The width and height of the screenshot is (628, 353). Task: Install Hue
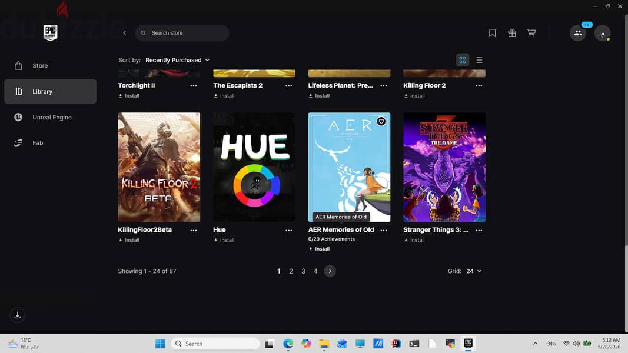pos(224,240)
